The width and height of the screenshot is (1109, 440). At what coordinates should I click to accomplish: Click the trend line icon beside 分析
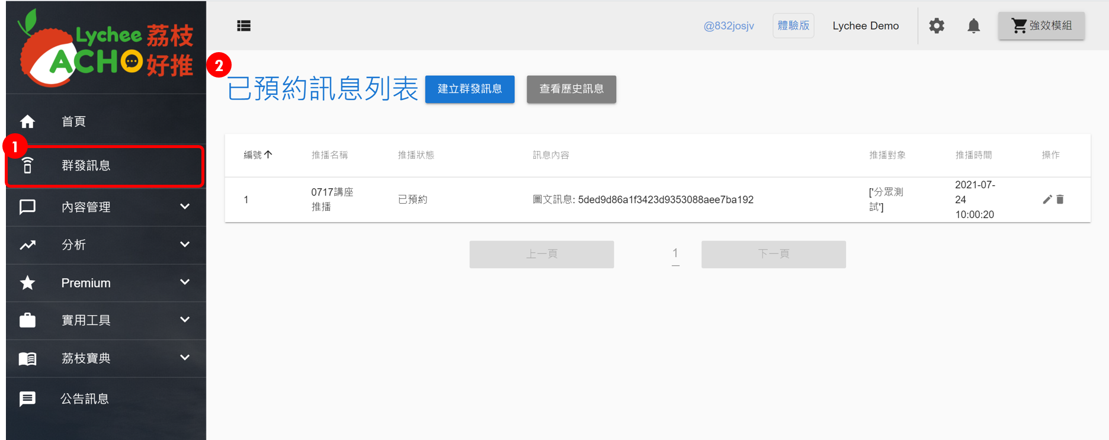click(x=27, y=245)
